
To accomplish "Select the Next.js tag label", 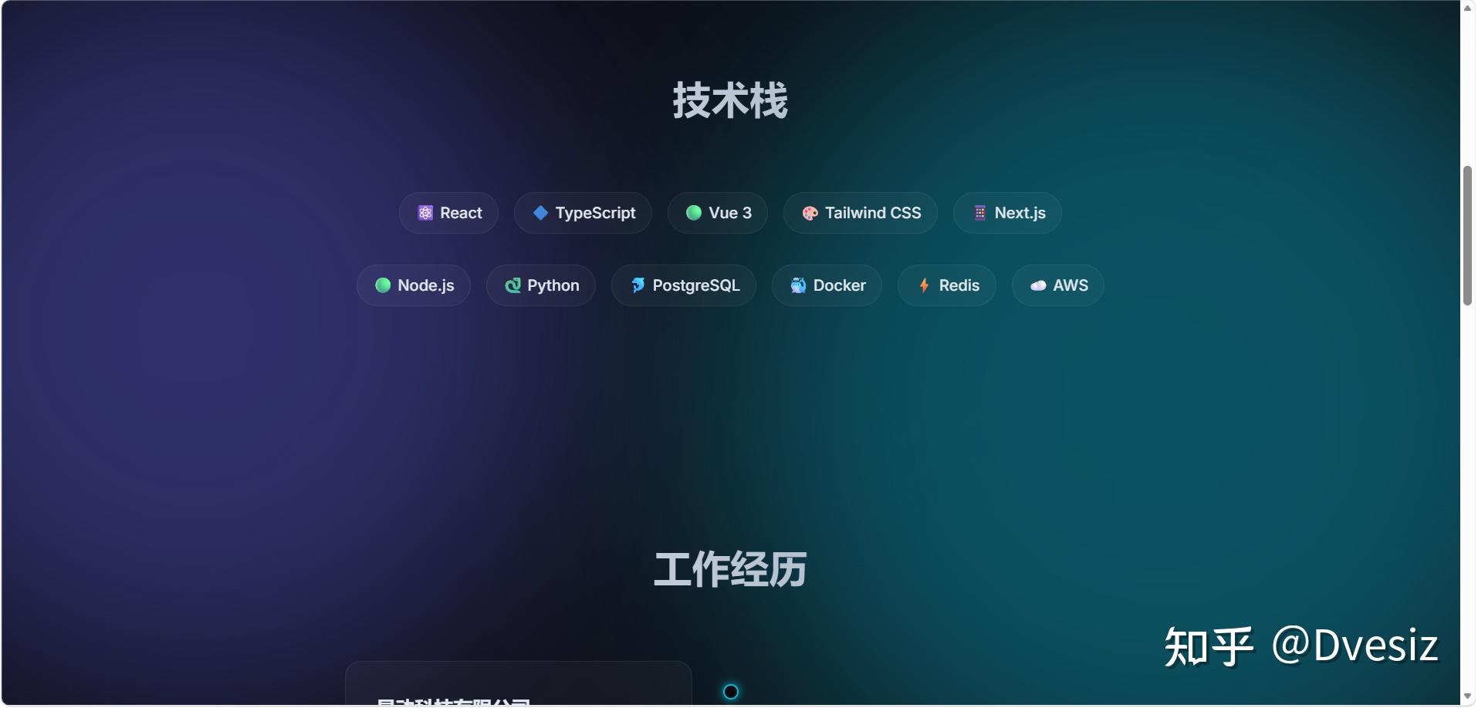I will click(1020, 214).
